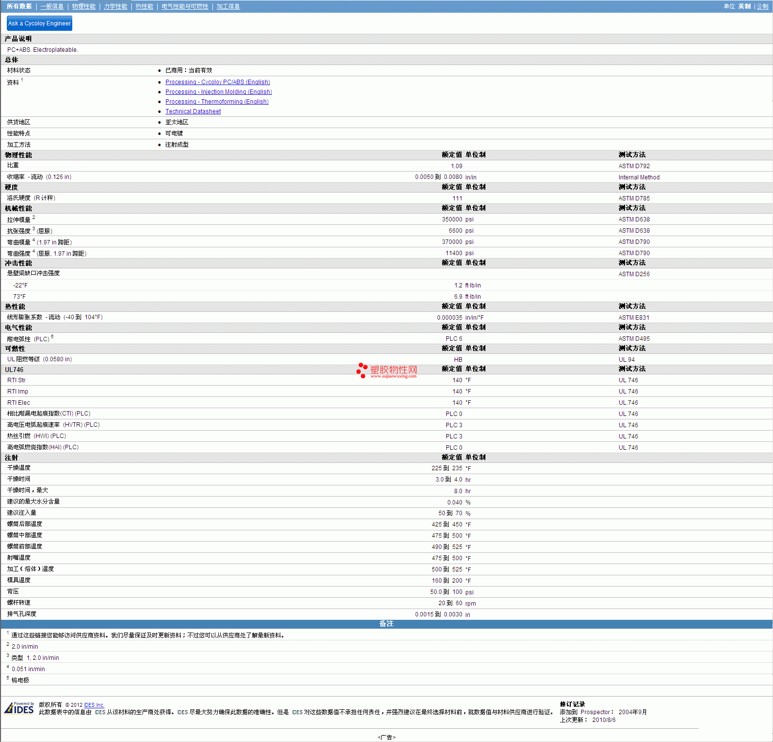Select the 所有数据 tab

point(19,6)
